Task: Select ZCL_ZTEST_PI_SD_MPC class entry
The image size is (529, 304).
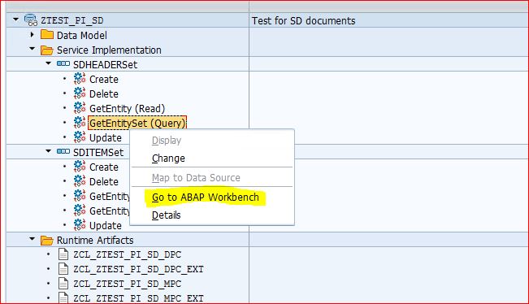Action: tap(128, 284)
